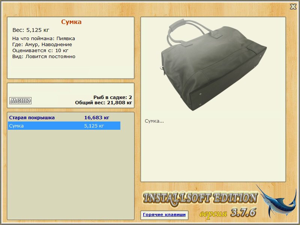Close the catch window with X
Viewport: 300px width, 225px height.
coord(293,6)
